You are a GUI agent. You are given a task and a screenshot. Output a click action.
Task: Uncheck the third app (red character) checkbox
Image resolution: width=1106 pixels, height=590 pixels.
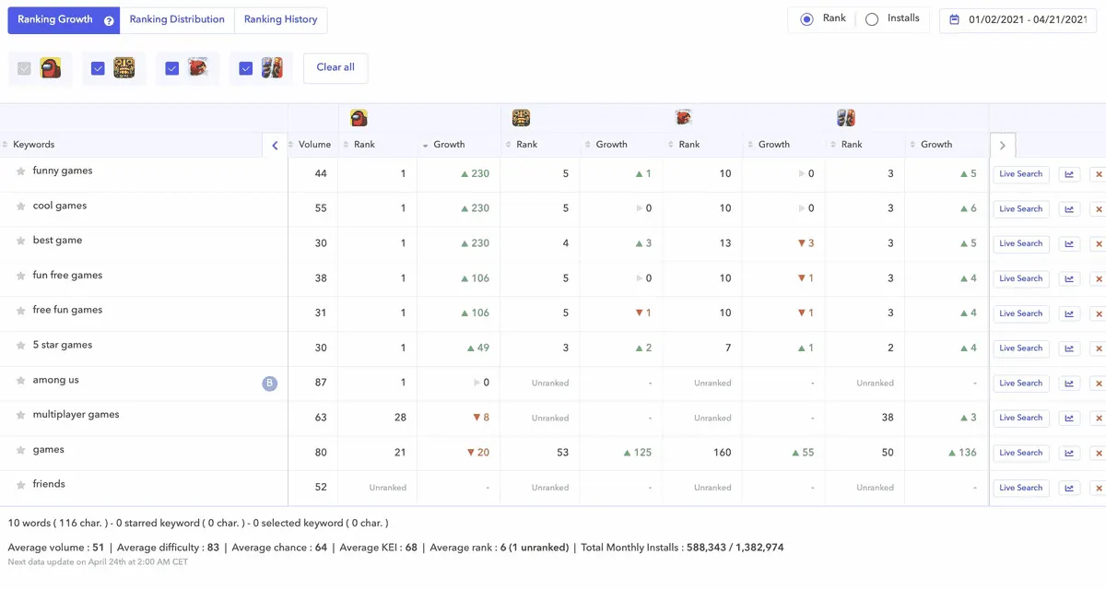(171, 68)
